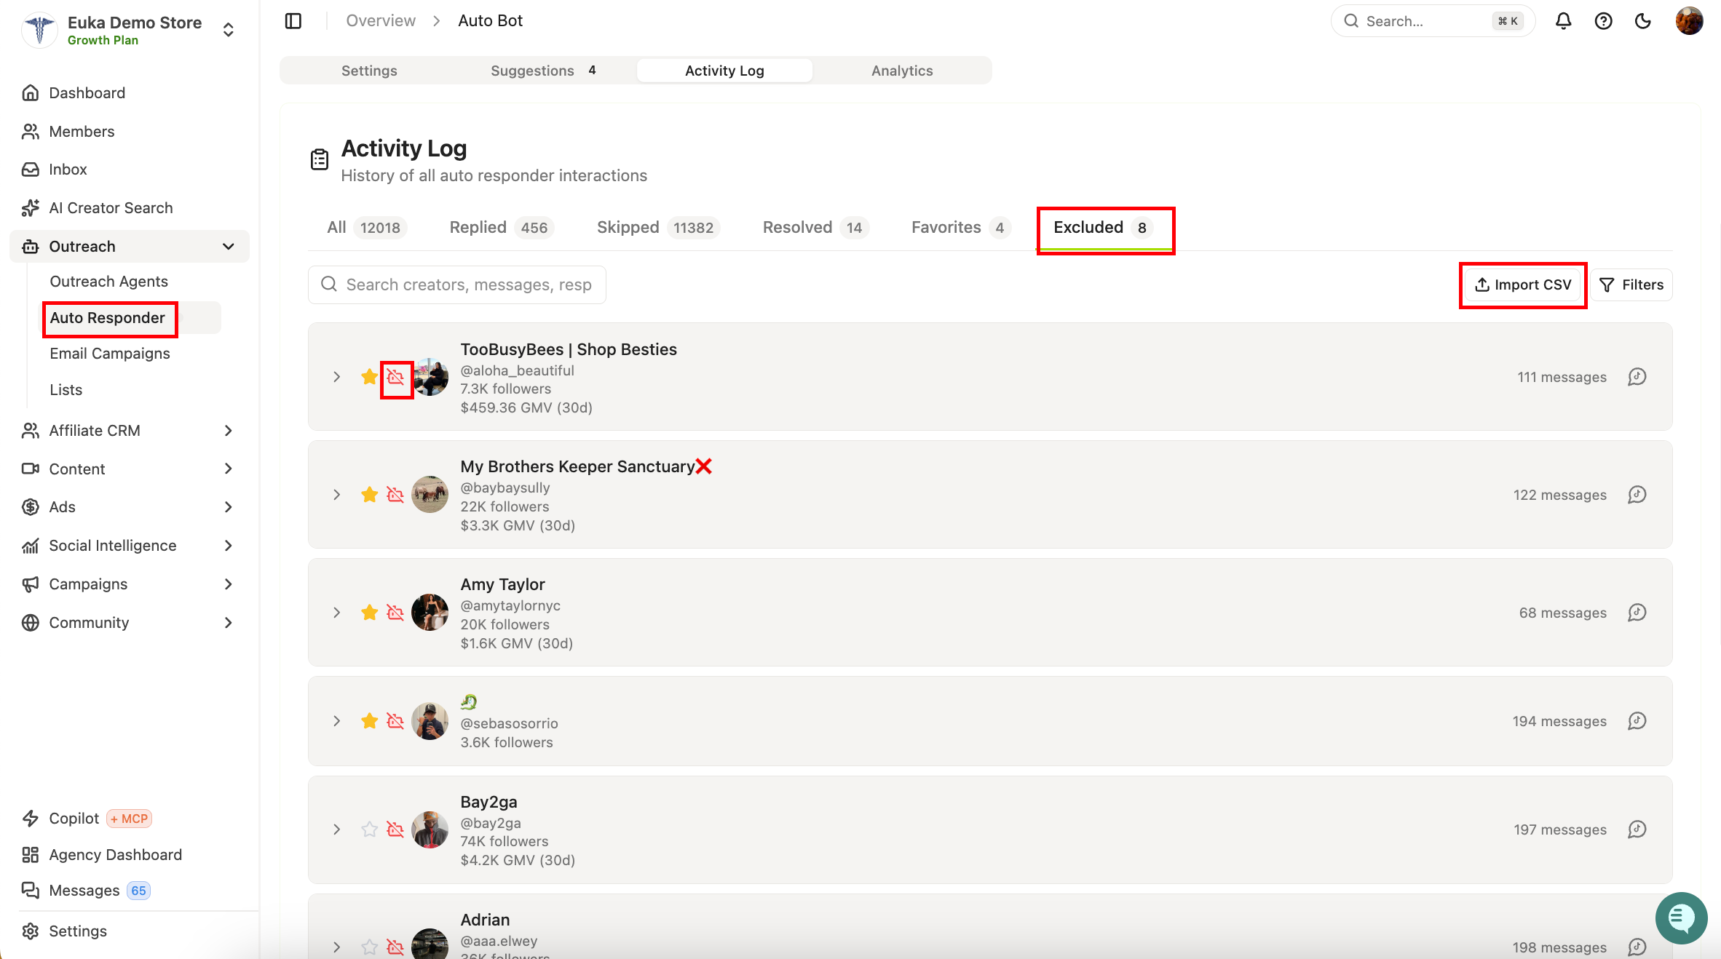Viewport: 1721px width, 959px height.
Task: Expand the Amy Taylor row
Action: coord(336,613)
